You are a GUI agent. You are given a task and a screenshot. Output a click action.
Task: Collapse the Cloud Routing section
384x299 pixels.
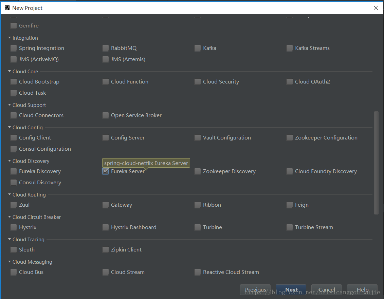(x=10, y=194)
